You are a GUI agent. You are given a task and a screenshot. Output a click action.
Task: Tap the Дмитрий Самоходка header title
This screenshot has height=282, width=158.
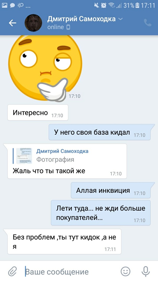pyautogui.click(x=81, y=19)
